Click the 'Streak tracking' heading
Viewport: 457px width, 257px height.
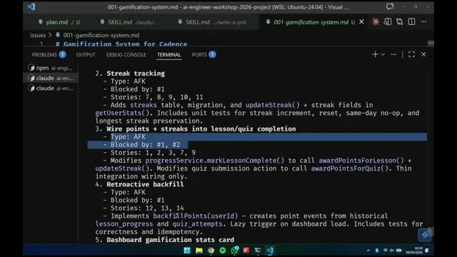[x=136, y=74]
